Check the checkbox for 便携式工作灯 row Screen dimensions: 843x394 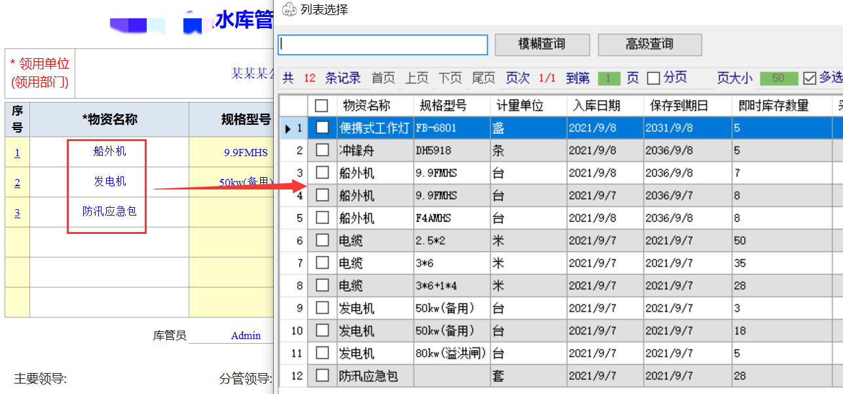[322, 128]
